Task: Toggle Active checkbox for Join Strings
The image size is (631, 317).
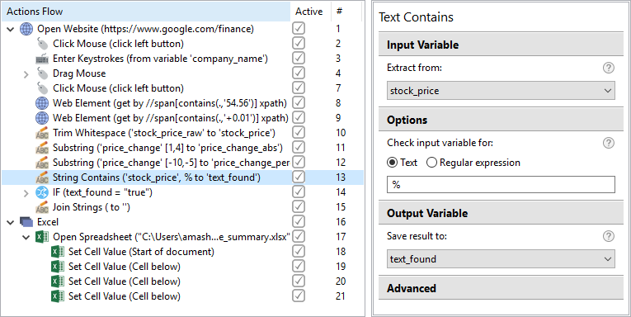Action: point(299,206)
